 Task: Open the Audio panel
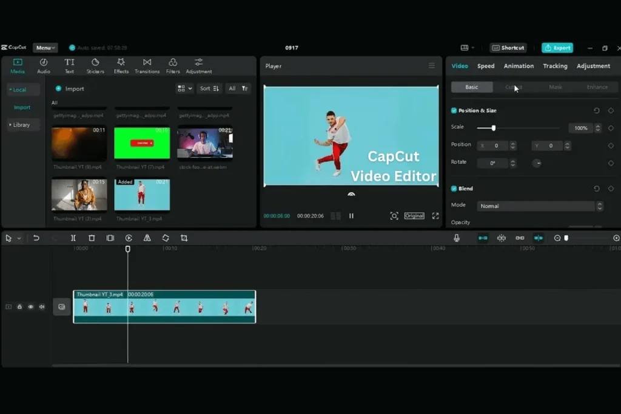44,66
